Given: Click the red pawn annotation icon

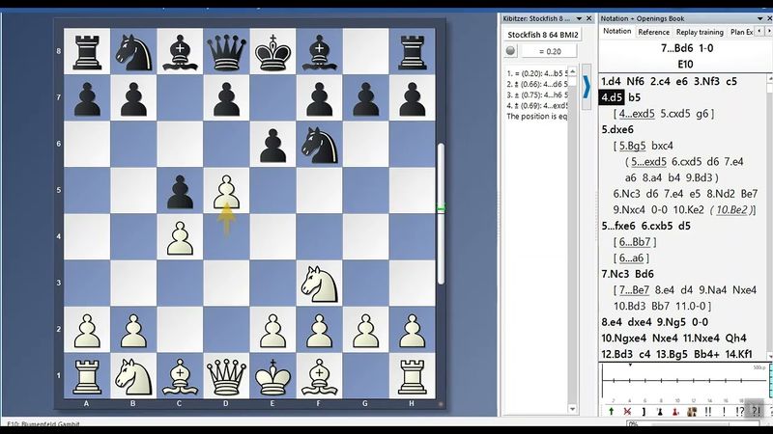Looking at the screenshot, I should click(x=674, y=412).
